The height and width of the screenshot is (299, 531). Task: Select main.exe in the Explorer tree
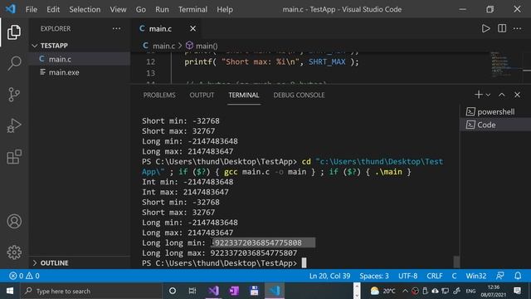(80, 72)
